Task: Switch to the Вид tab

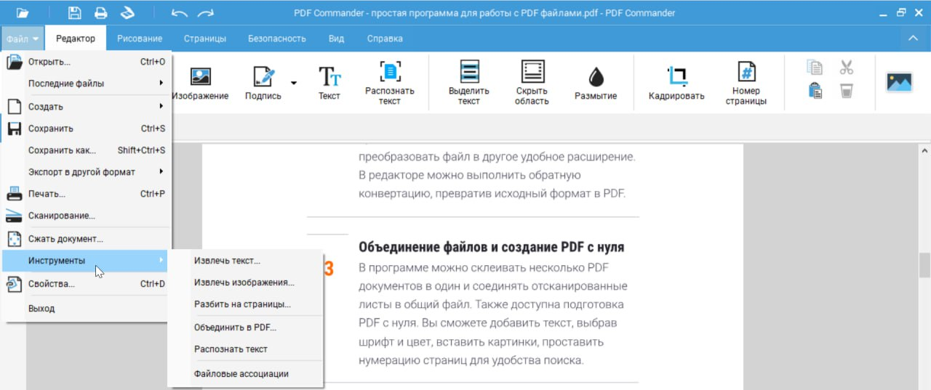Action: click(337, 38)
